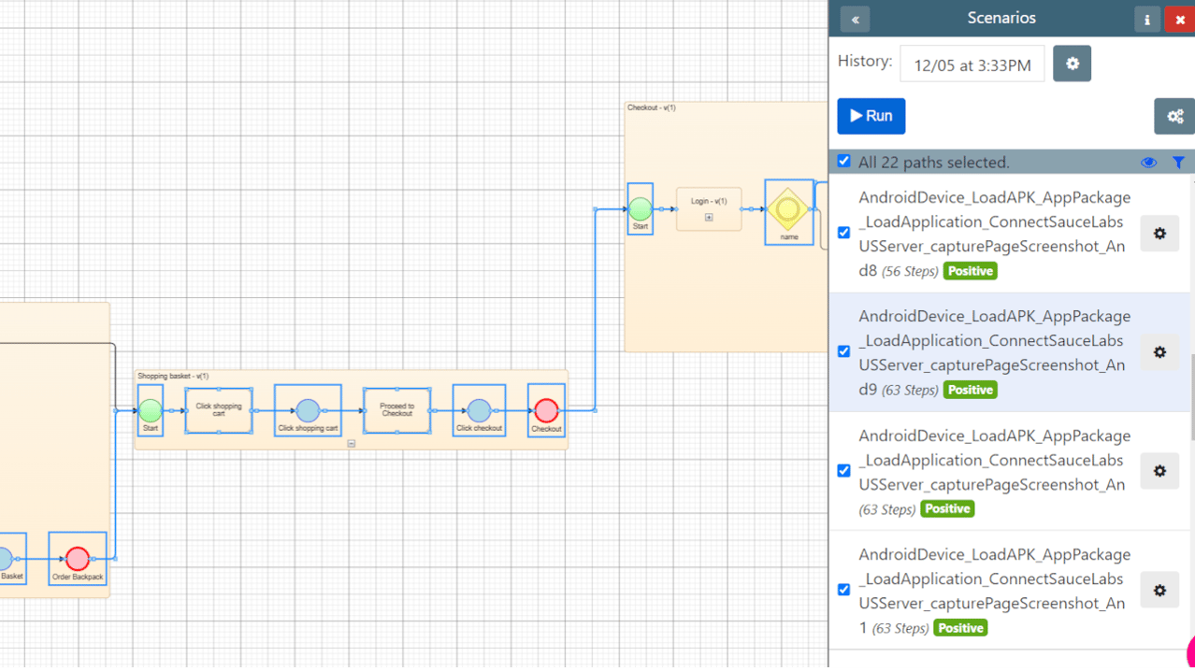This screenshot has height=671, width=1195.
Task: Open gear settings for An1 path
Action: coord(1159,591)
